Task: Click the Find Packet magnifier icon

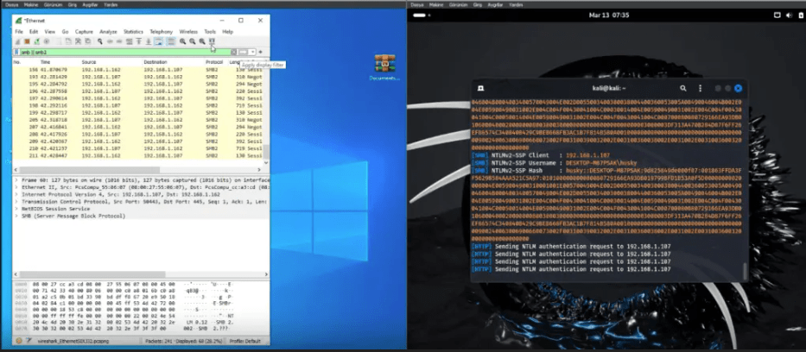Action: tap(101, 41)
